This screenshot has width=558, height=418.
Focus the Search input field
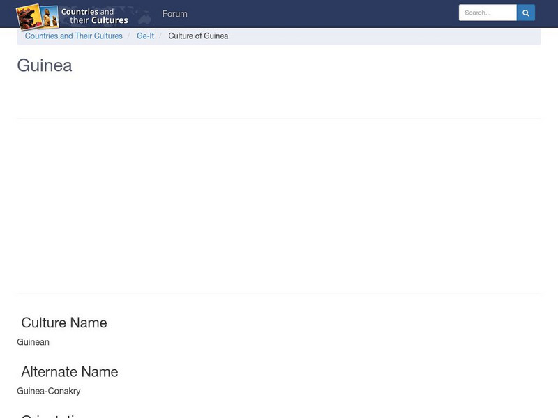tap(488, 13)
